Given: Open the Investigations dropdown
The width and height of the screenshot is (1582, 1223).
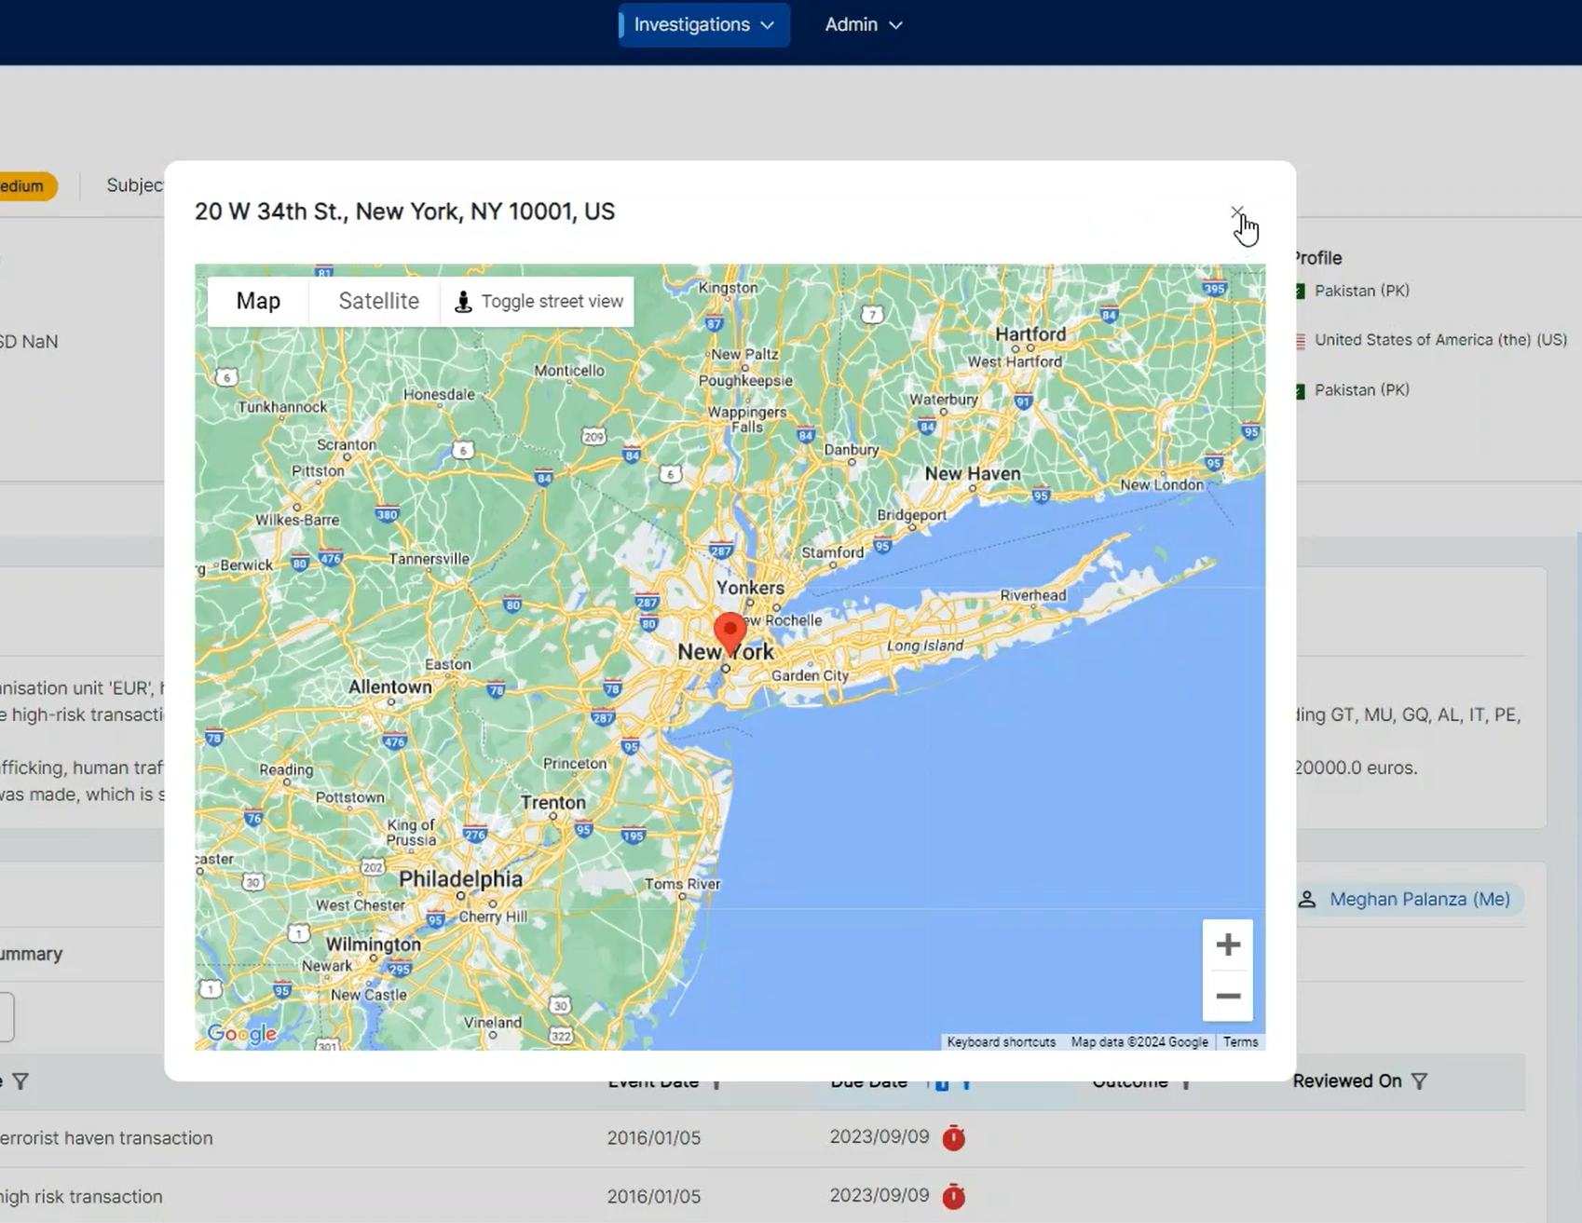Looking at the screenshot, I should 702,24.
